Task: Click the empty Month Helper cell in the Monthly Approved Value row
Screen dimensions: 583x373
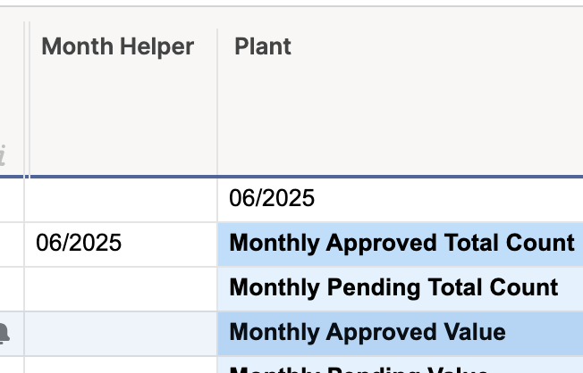Action: [121, 334]
